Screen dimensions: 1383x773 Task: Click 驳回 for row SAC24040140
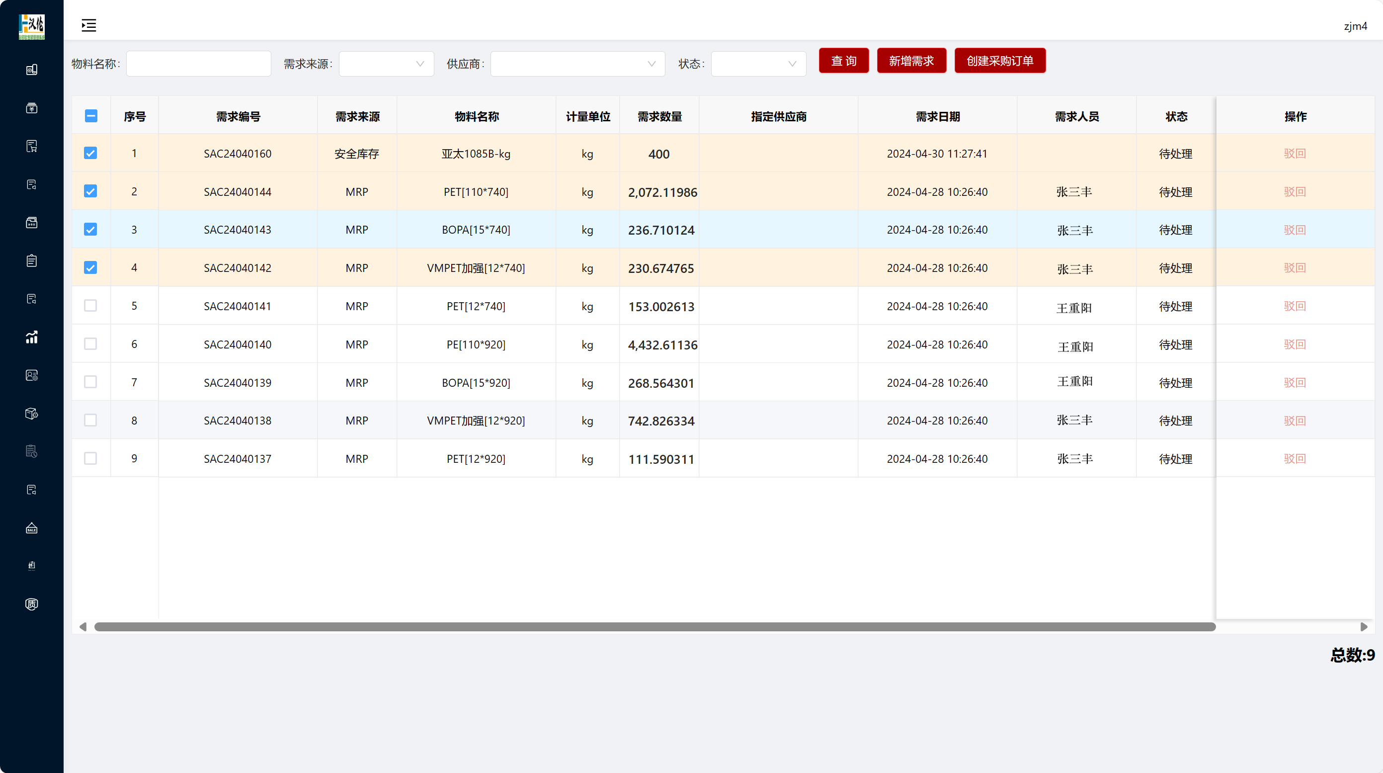(1295, 344)
